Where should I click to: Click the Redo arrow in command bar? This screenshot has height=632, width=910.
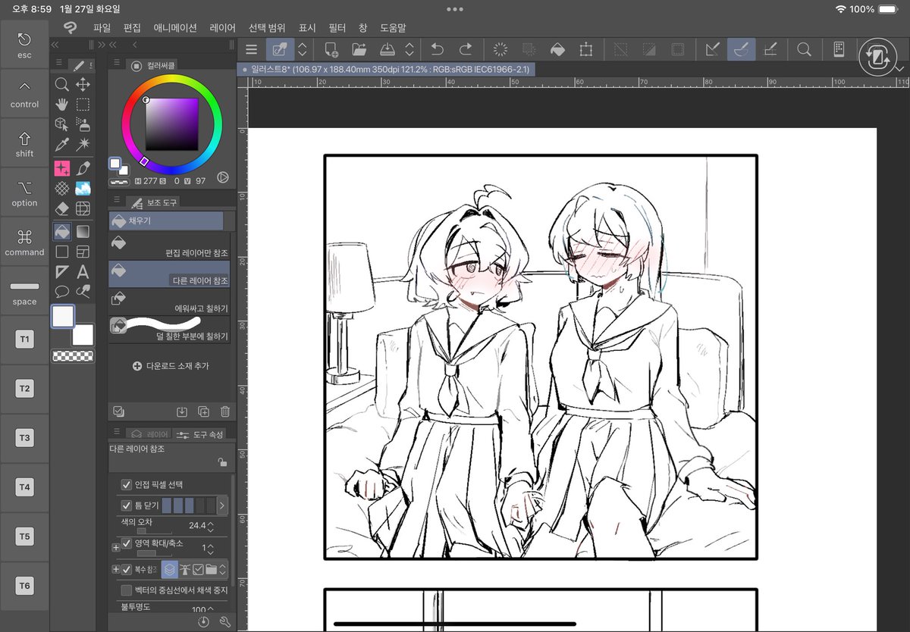[466, 49]
